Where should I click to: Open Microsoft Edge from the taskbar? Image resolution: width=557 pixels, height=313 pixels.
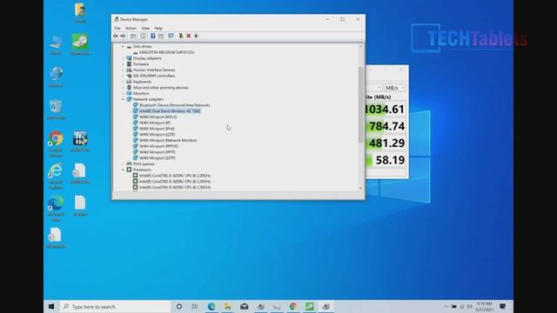click(x=211, y=306)
